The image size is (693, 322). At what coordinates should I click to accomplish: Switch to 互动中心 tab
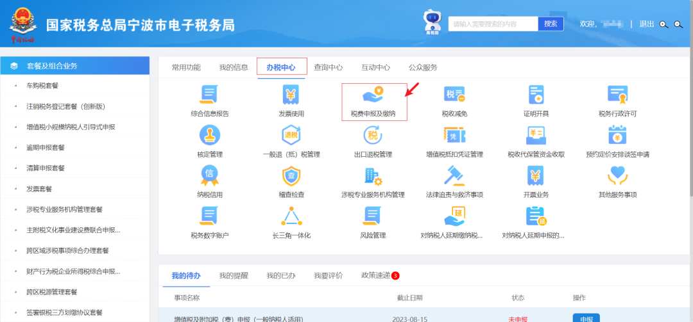point(375,67)
